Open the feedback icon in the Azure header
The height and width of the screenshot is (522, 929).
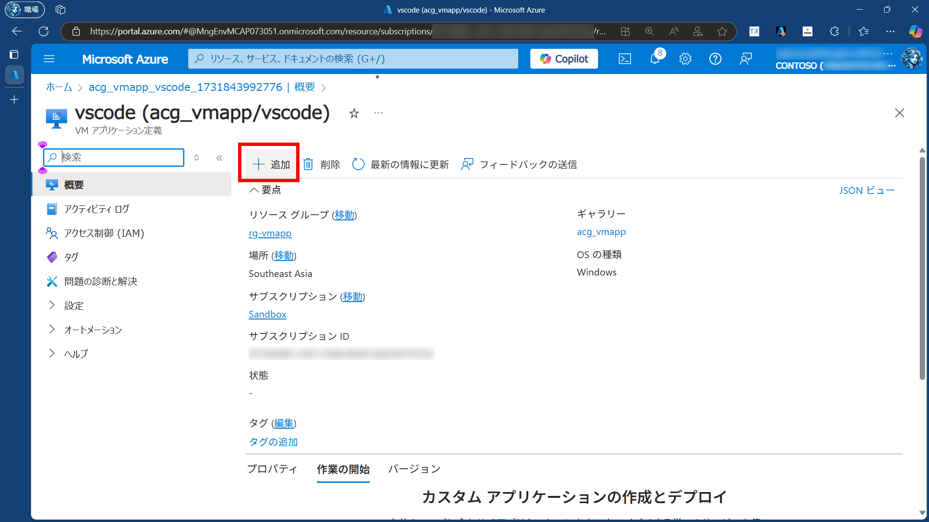(x=746, y=59)
